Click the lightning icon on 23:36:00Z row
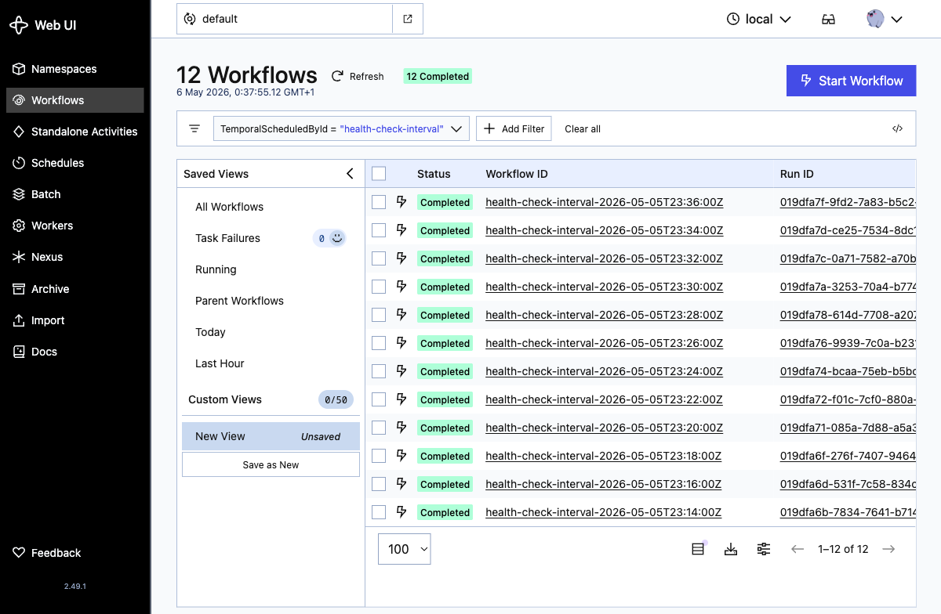The height and width of the screenshot is (614, 941). [401, 202]
